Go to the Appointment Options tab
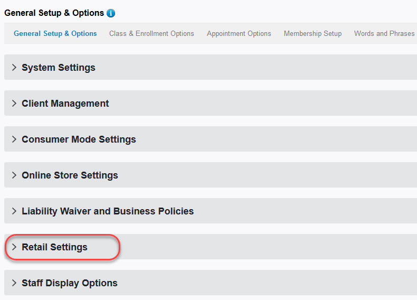Image resolution: width=417 pixels, height=300 pixels. (x=239, y=33)
